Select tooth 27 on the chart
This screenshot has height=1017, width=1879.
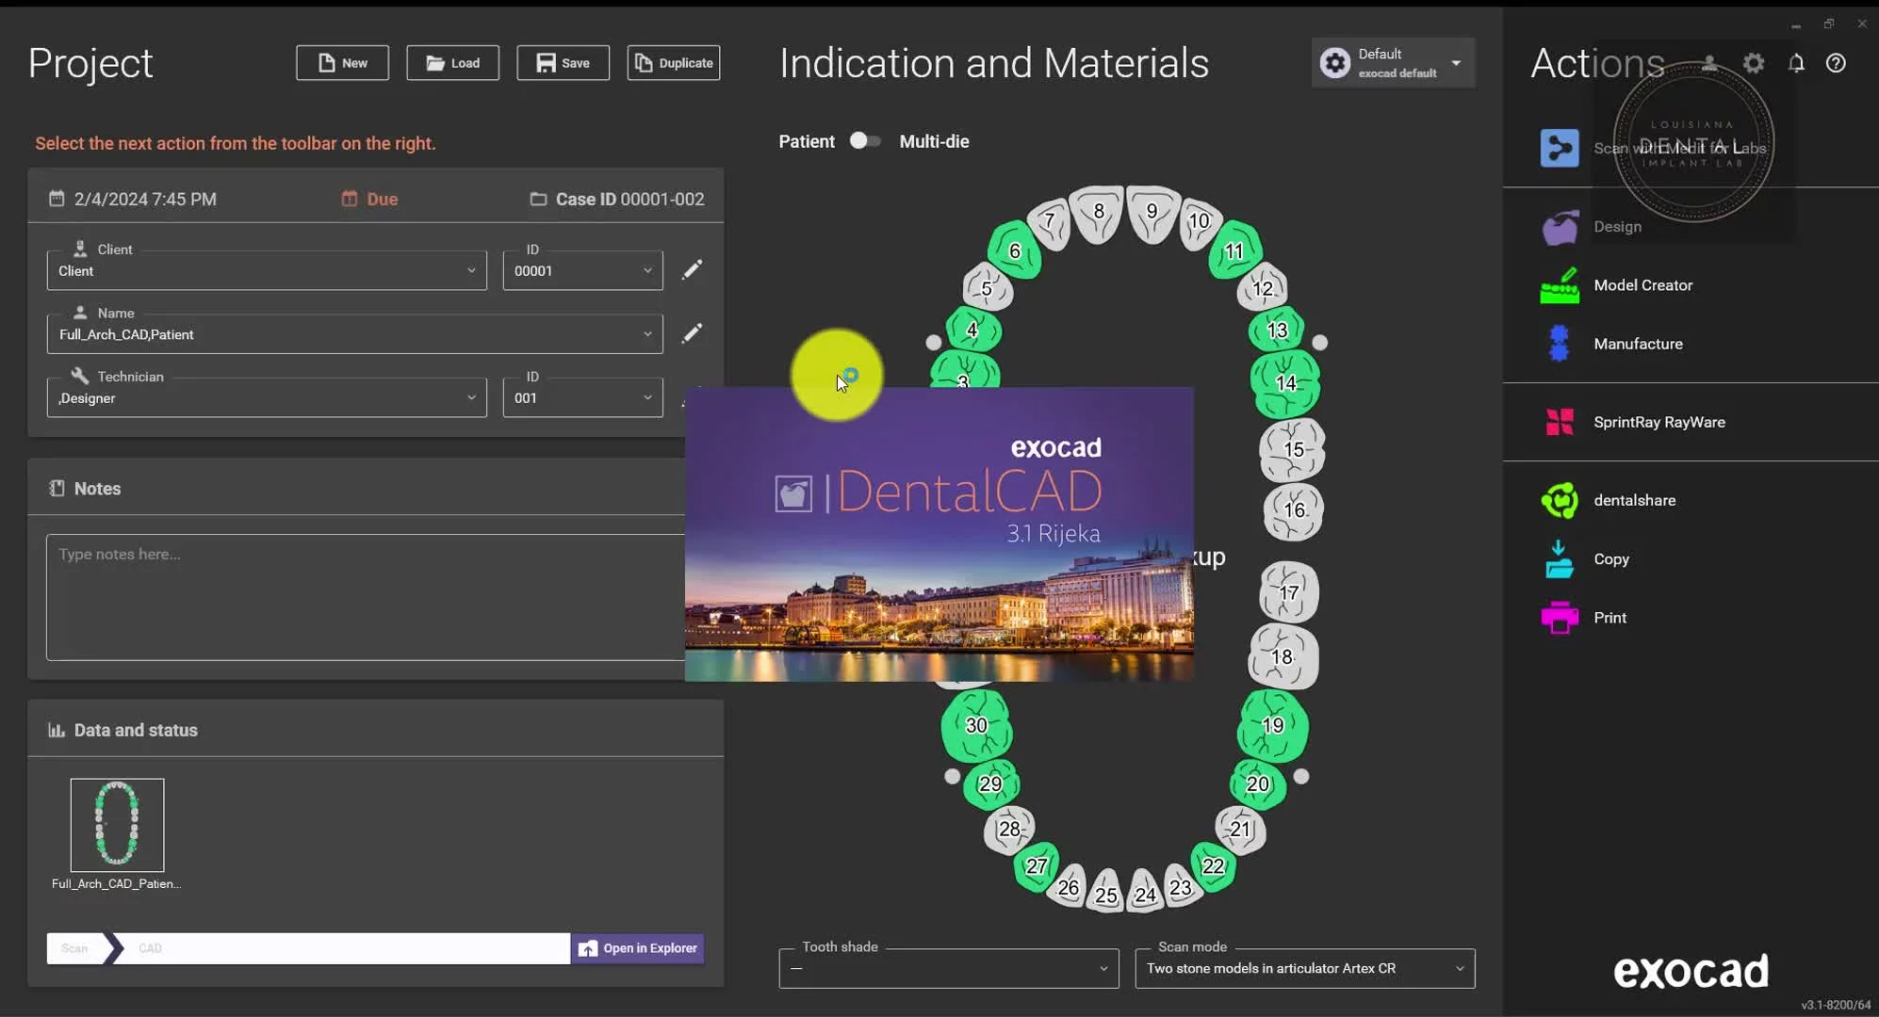[x=1037, y=866]
